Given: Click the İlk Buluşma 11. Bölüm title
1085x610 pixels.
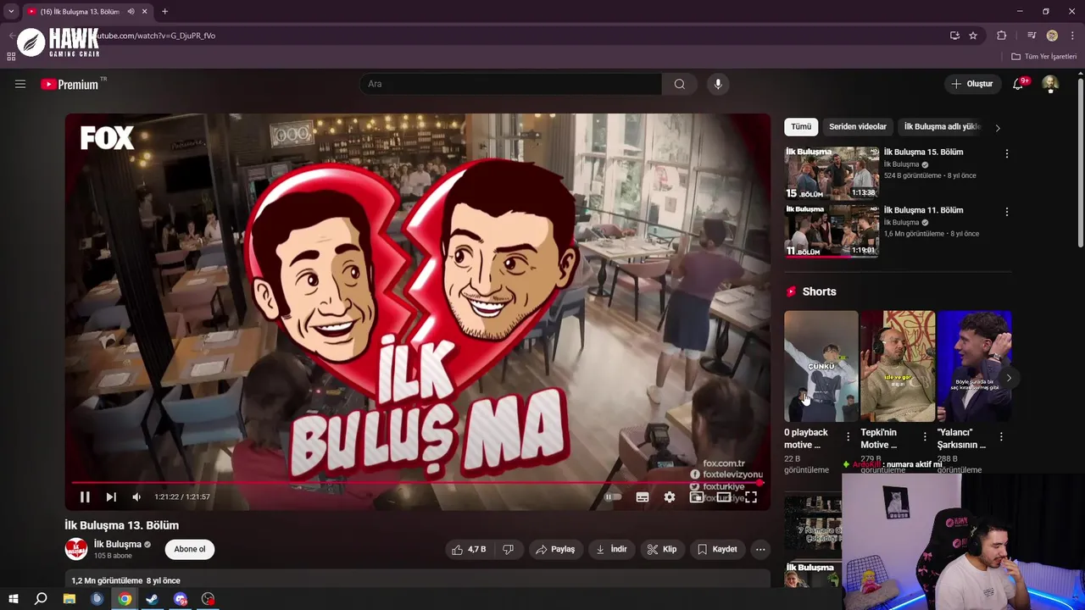Looking at the screenshot, I should 923,210.
